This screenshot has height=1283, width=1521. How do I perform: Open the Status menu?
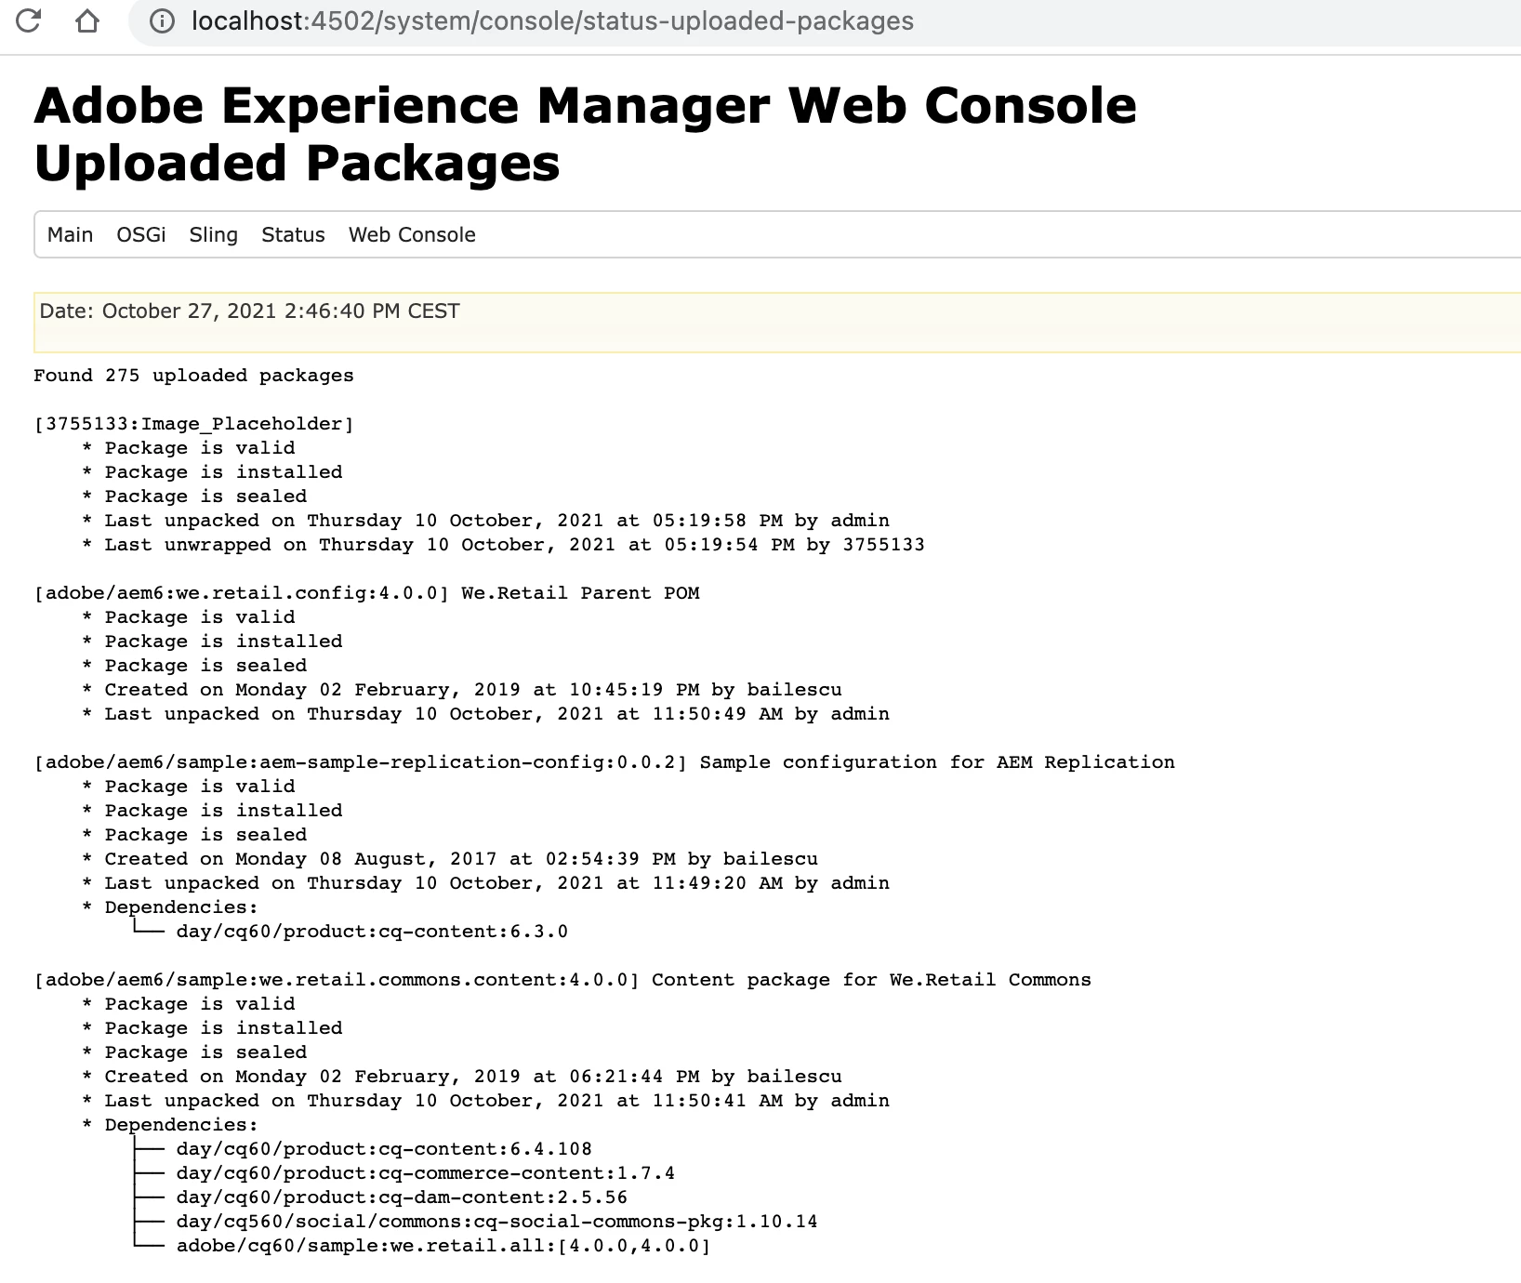point(293,235)
